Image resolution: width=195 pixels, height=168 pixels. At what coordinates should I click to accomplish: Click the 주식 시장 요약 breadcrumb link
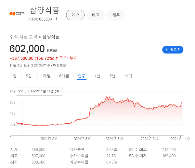tap(23, 37)
